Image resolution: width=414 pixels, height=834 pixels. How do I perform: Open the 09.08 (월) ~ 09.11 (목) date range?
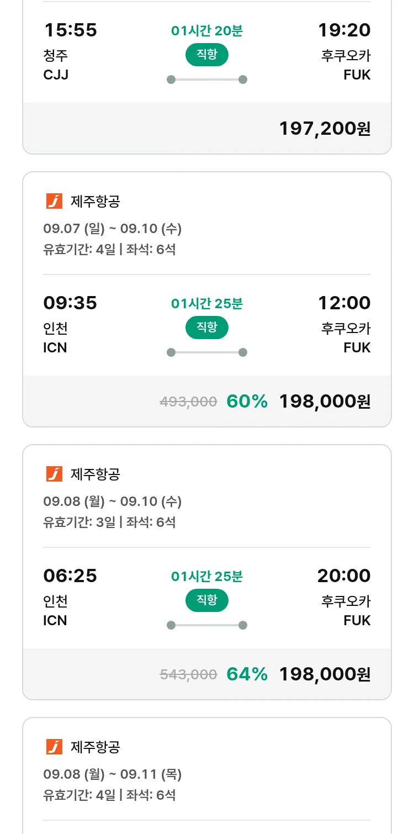coord(113,774)
